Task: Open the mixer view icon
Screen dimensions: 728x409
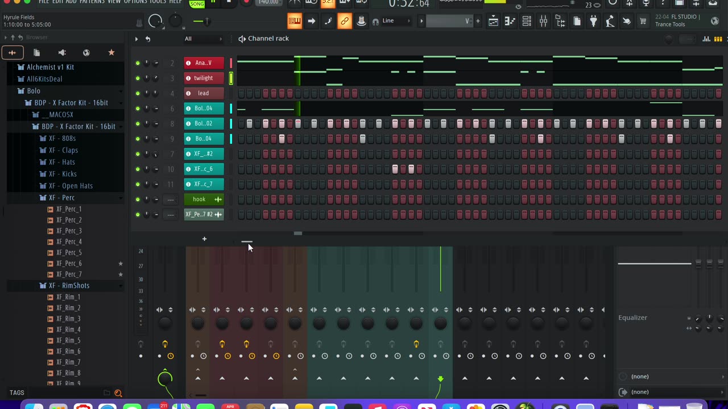Action: pos(543,21)
